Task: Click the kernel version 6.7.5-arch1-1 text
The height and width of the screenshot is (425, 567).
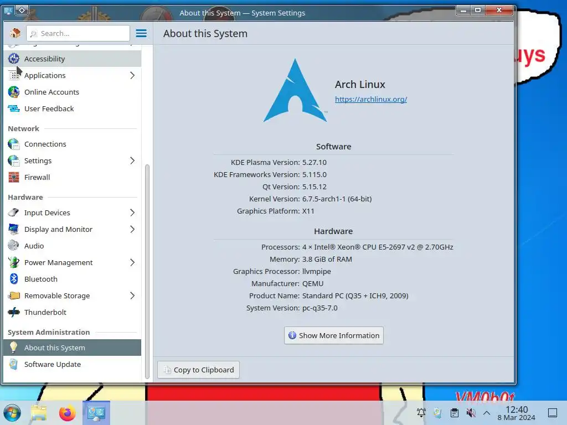Action: point(337,199)
